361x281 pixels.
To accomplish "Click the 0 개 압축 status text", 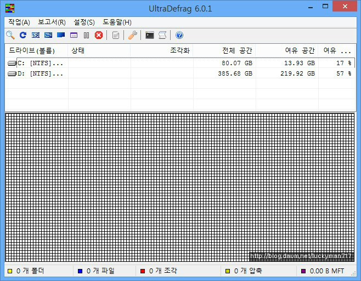I will (x=248, y=271).
